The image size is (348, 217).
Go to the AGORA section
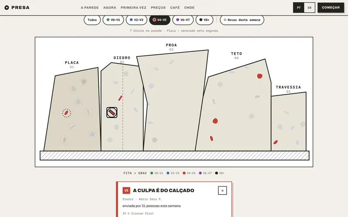coord(110,7)
